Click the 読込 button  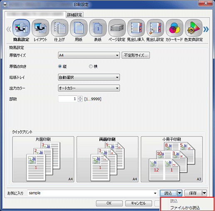coord(168,193)
